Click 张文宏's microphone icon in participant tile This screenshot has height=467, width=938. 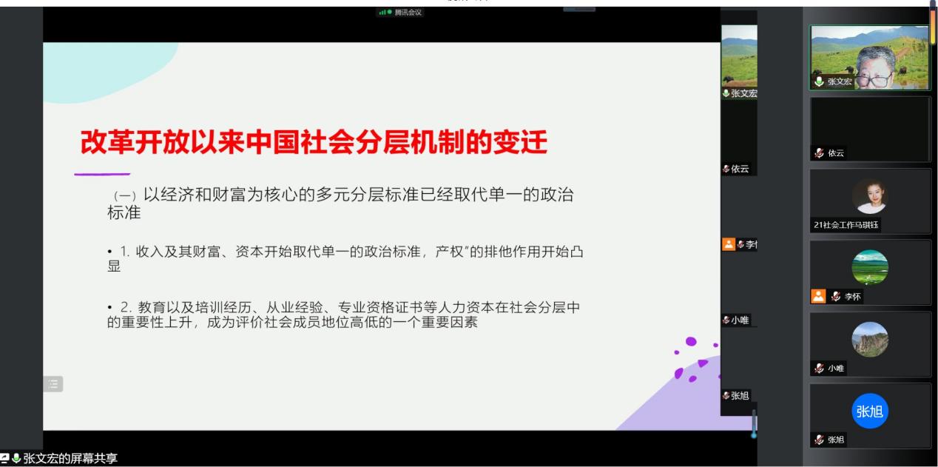(820, 82)
